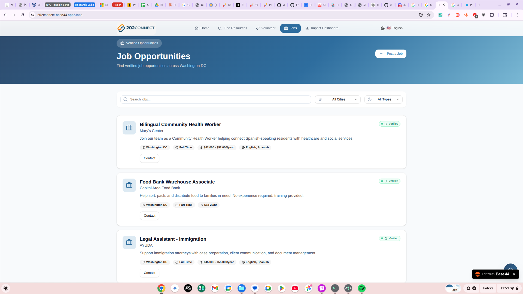Switch to the Volunteer page
Screen dimensions: 523x294
point(266,28)
